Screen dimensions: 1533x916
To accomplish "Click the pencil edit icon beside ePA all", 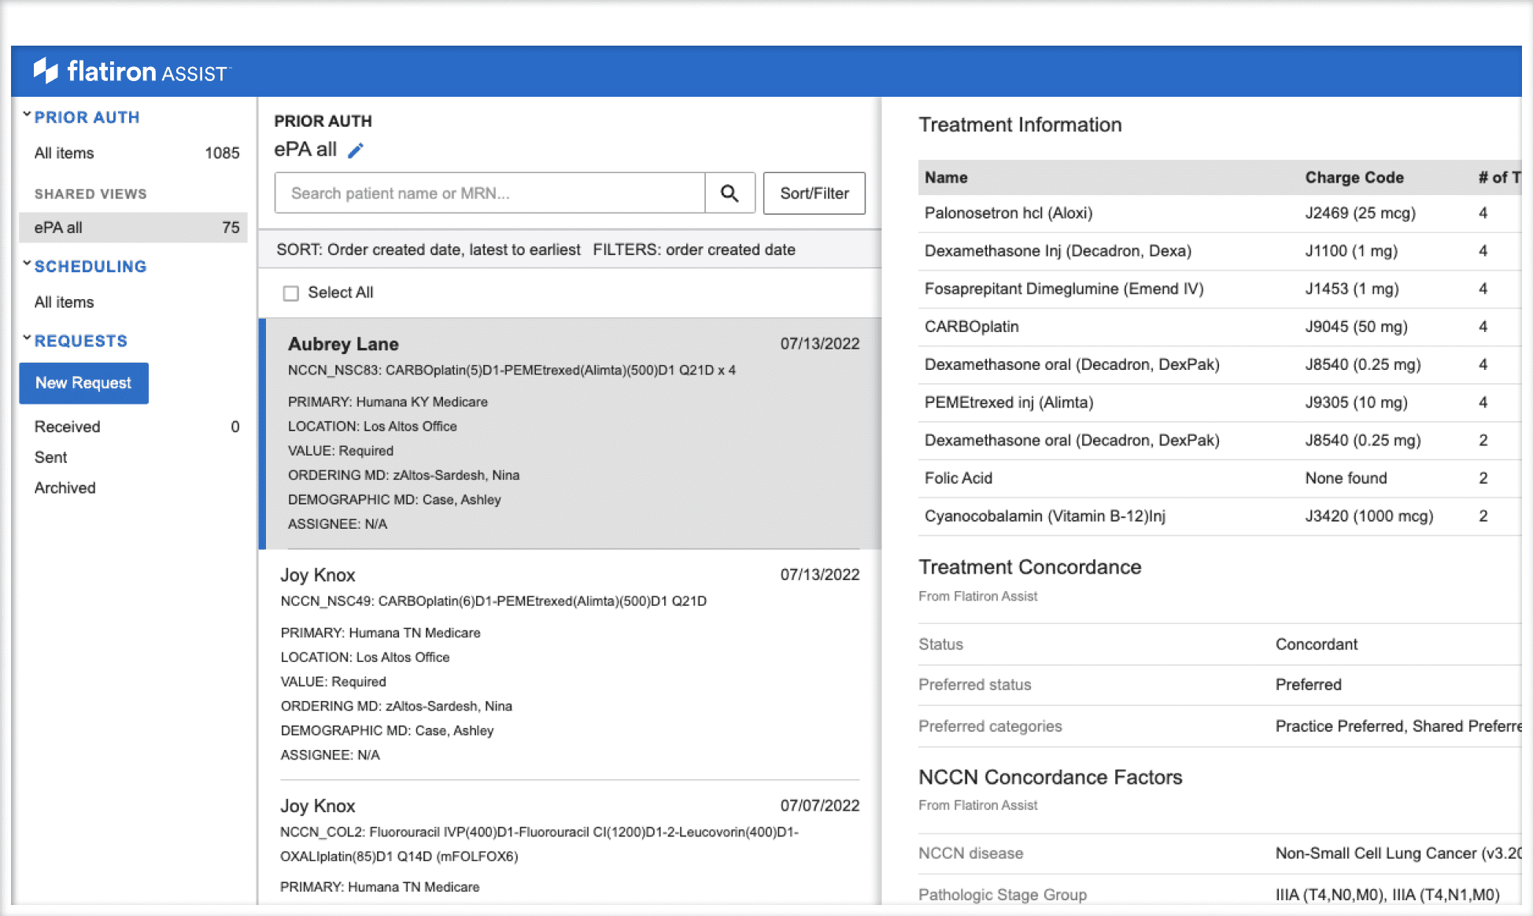I will pyautogui.click(x=356, y=150).
